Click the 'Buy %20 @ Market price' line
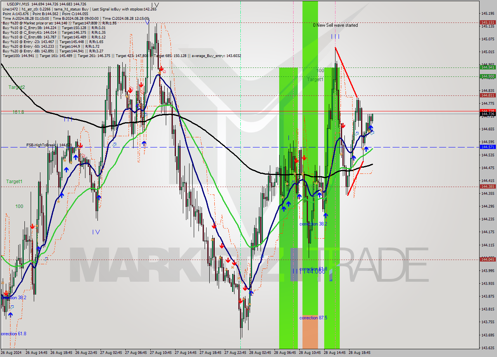 (x=59, y=23)
